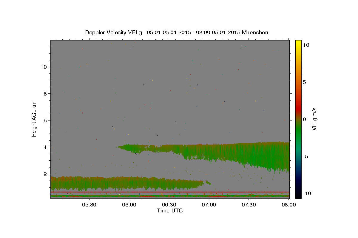Click the 08:00 time tick label

point(288,205)
